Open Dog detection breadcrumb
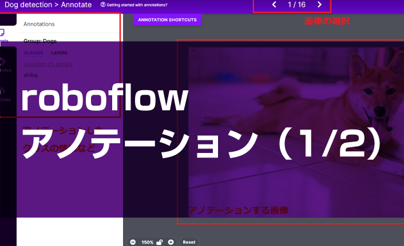The width and height of the screenshot is (404, 246). click(x=29, y=5)
